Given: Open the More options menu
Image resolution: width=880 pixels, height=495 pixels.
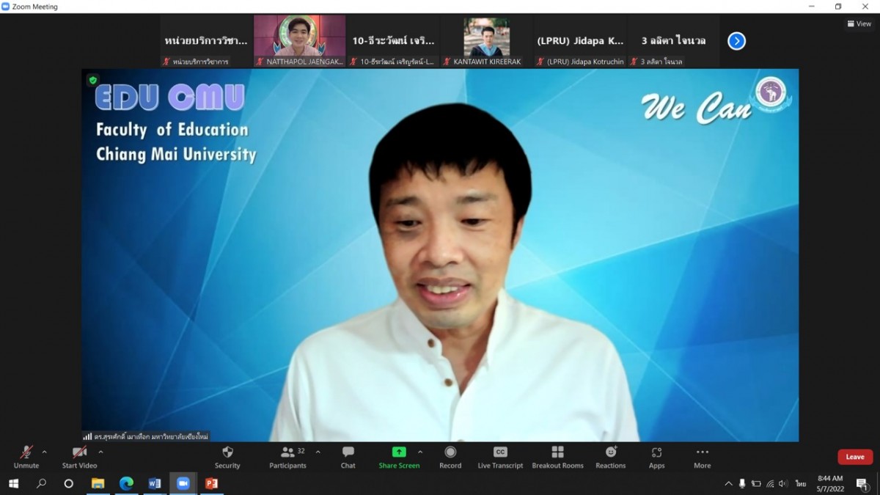Looking at the screenshot, I should click(x=702, y=457).
